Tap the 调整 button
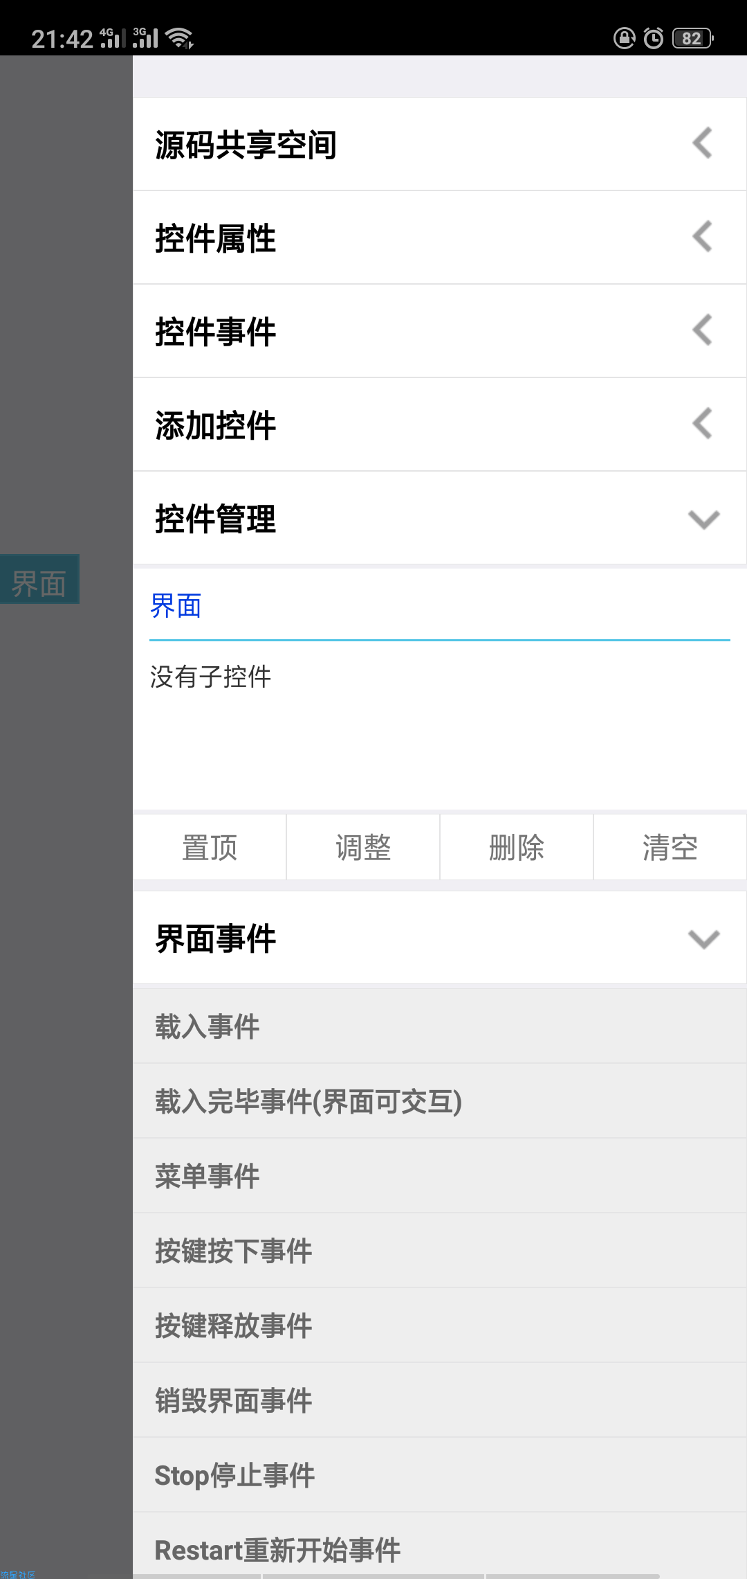This screenshot has width=747, height=1579. pos(363,847)
